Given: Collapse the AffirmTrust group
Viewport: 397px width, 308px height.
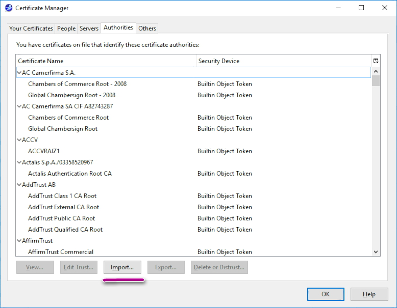Looking at the screenshot, I should pyautogui.click(x=19, y=241).
